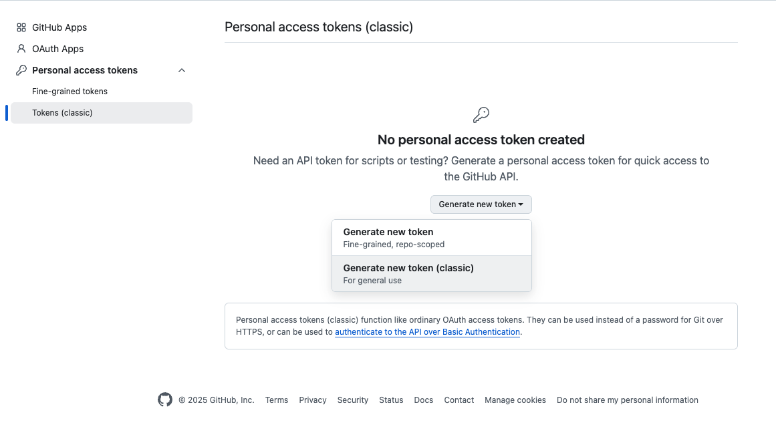This screenshot has width=776, height=445.
Task: Check the GitHub Status footer link
Action: [391, 400]
